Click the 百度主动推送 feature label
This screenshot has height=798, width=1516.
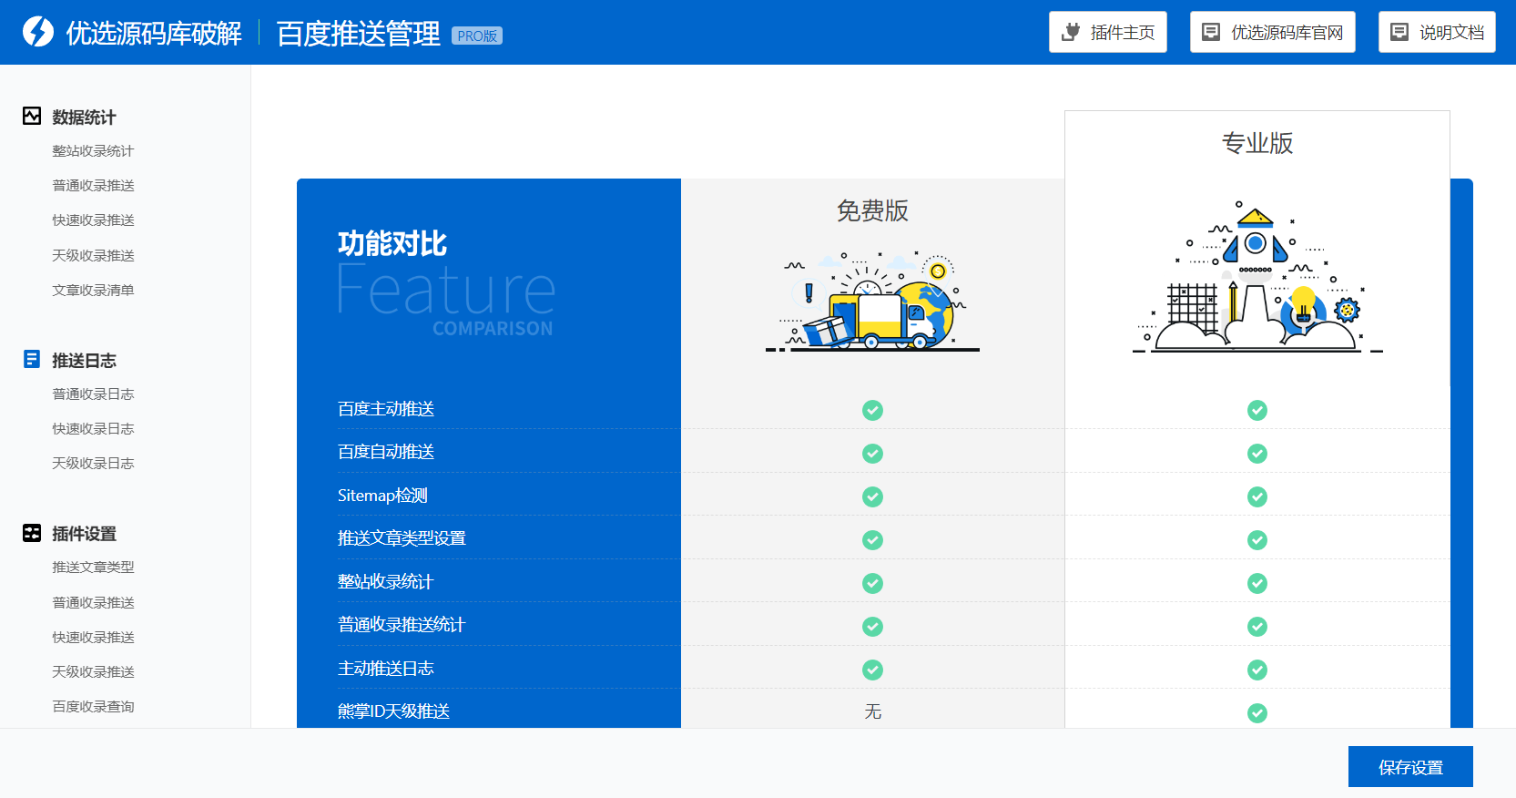pyautogui.click(x=386, y=409)
